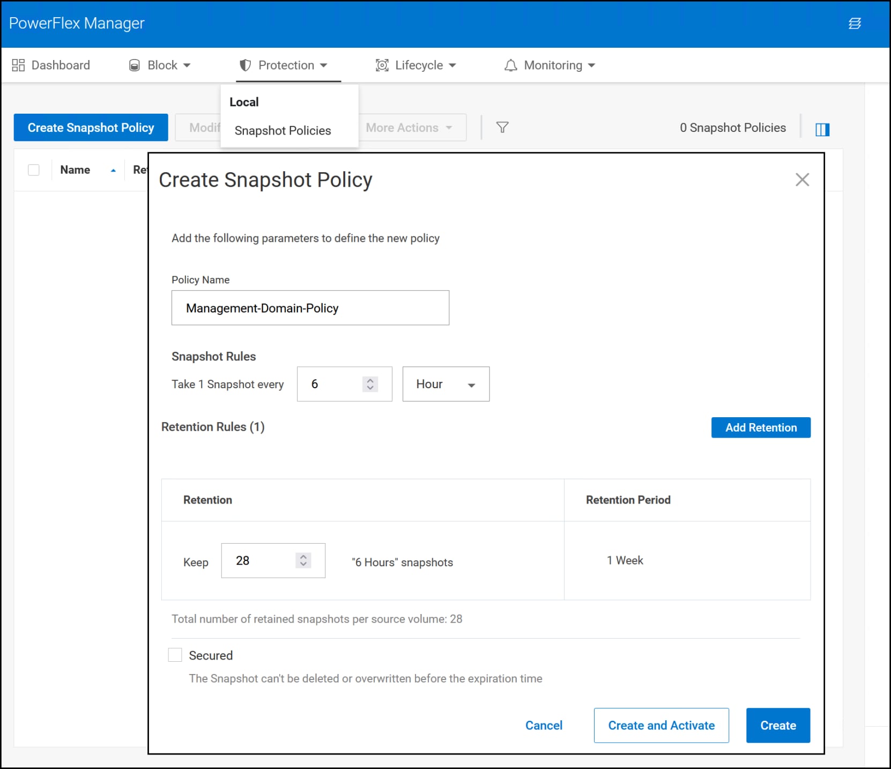
Task: Click the Local menu heading
Action: pyautogui.click(x=244, y=102)
